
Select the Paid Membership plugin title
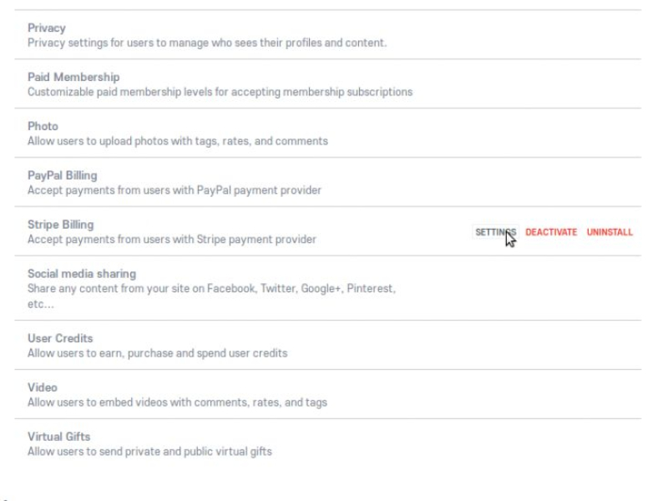[73, 78]
